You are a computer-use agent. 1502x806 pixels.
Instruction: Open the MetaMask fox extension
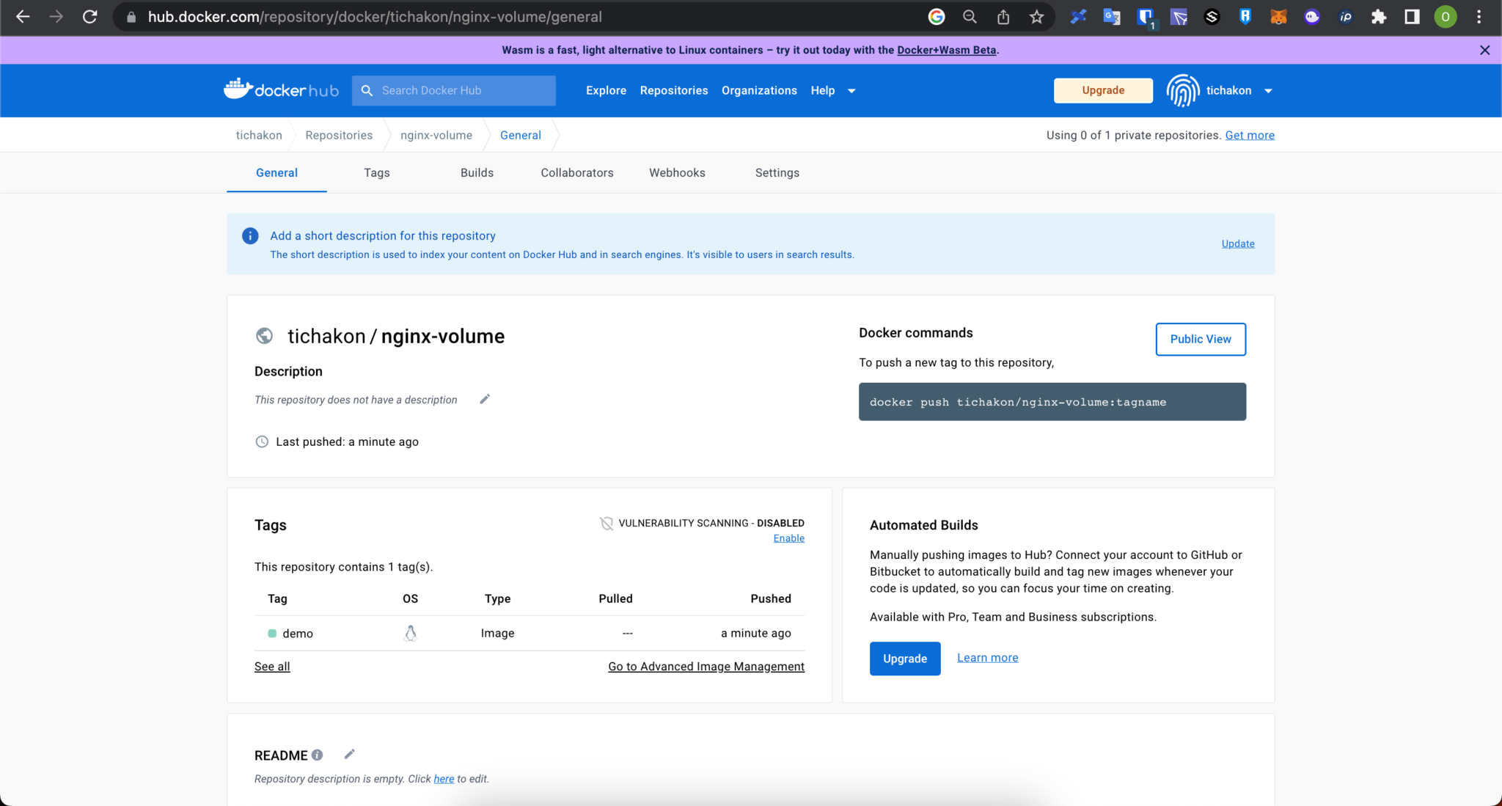(1278, 16)
